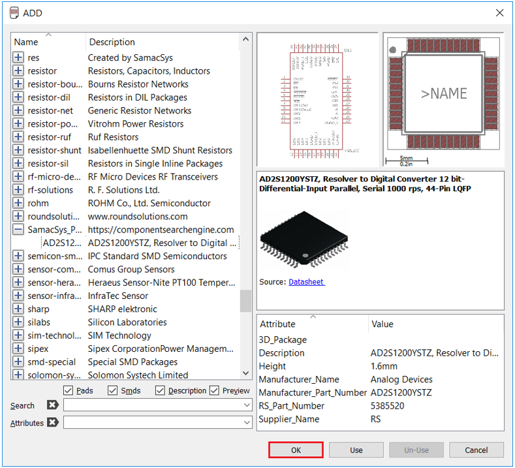Toggle the Pads checkbox
The image size is (515, 468).
(x=68, y=390)
